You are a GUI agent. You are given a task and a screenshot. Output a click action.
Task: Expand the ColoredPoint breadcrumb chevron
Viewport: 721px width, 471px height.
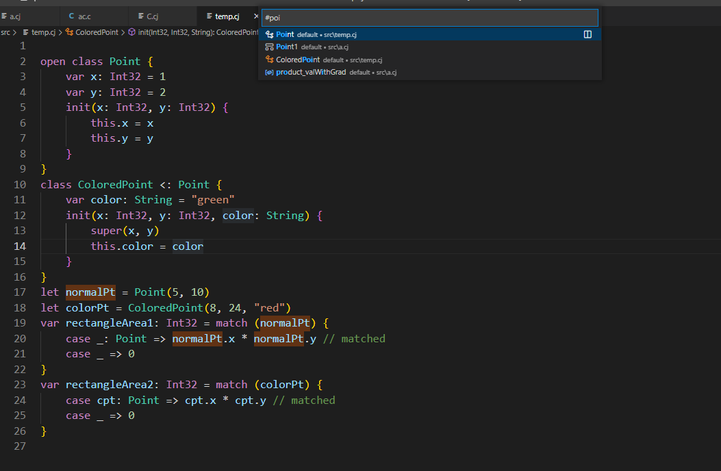pos(124,31)
